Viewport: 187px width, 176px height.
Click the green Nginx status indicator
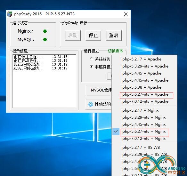[x=45, y=31]
